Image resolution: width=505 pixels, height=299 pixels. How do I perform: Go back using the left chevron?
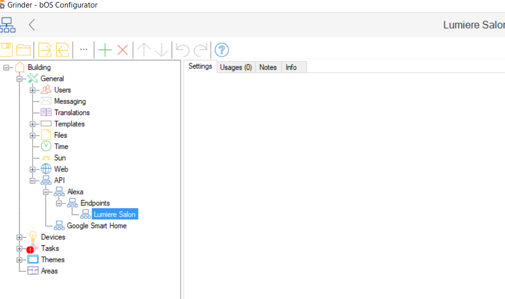[x=32, y=25]
